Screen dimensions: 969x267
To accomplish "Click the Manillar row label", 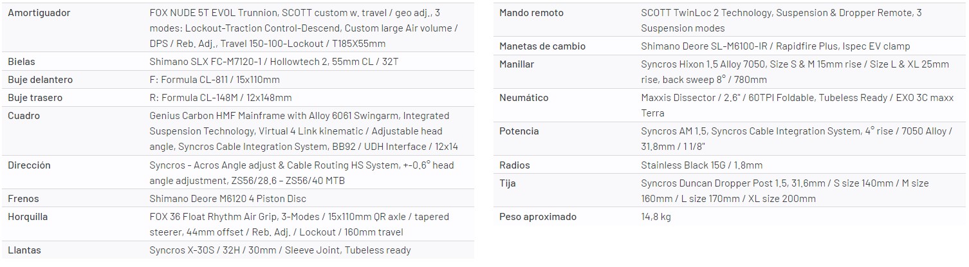I will [x=517, y=64].
